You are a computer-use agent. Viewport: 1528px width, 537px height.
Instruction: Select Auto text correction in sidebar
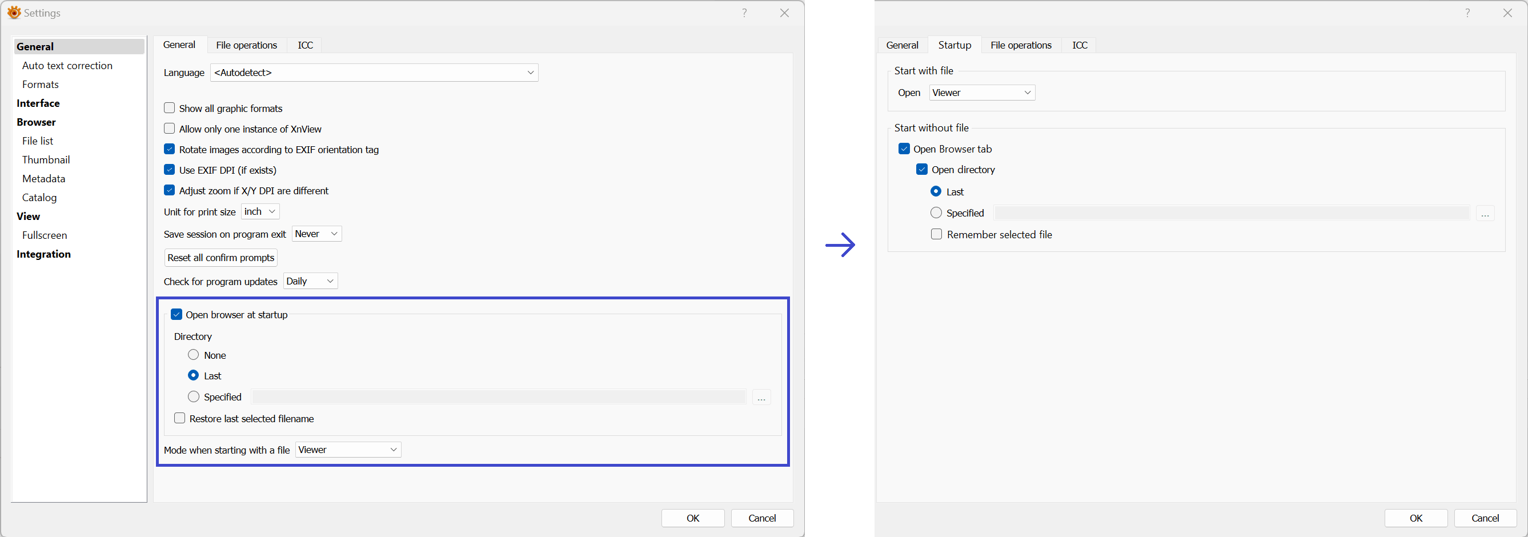(67, 65)
